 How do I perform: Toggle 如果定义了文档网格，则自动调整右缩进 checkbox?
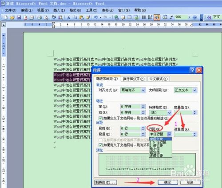[100, 118]
